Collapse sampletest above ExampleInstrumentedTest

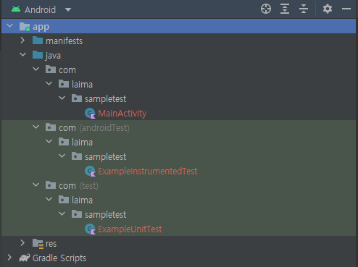[x=62, y=156]
